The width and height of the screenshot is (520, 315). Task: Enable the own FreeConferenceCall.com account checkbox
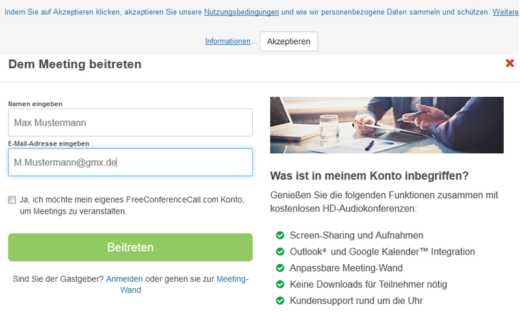(12, 200)
